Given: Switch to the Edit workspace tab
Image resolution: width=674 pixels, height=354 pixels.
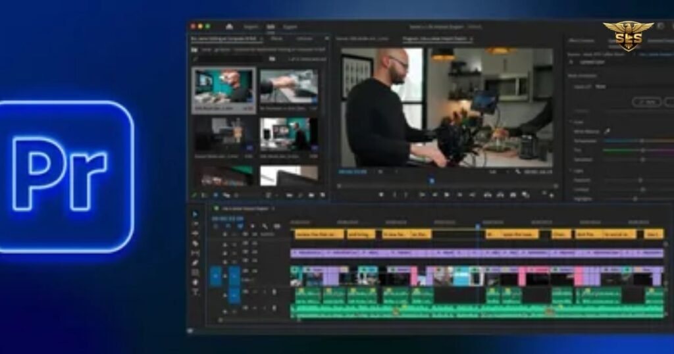Looking at the screenshot, I should (271, 26).
